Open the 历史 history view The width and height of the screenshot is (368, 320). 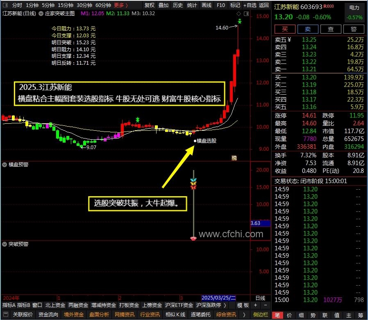click(178, 5)
